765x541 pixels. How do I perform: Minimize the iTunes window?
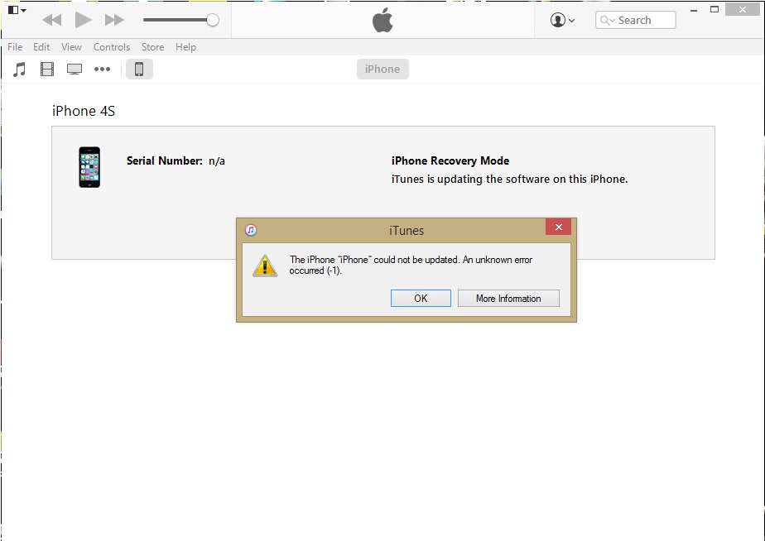tap(694, 10)
